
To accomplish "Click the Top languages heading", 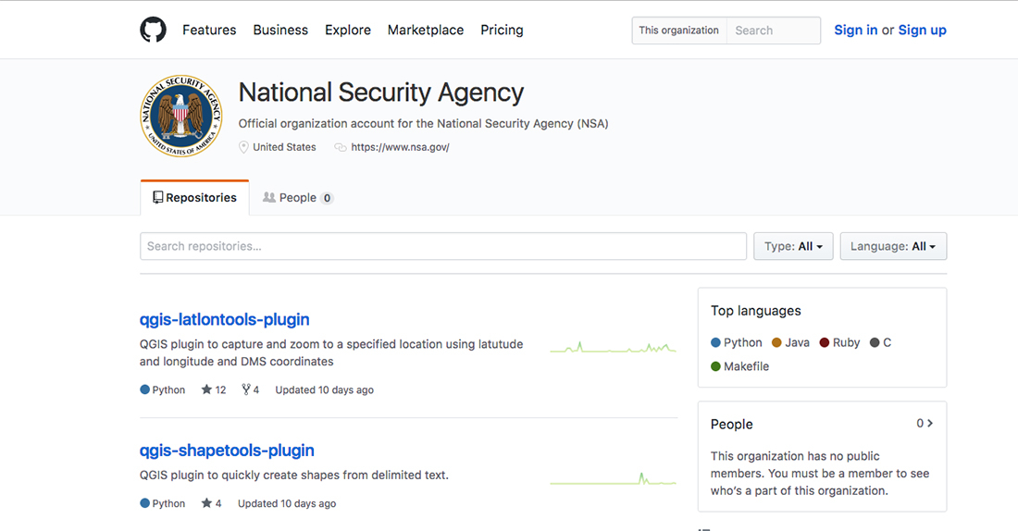I will click(756, 311).
